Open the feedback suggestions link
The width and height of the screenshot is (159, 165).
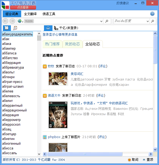122,3
